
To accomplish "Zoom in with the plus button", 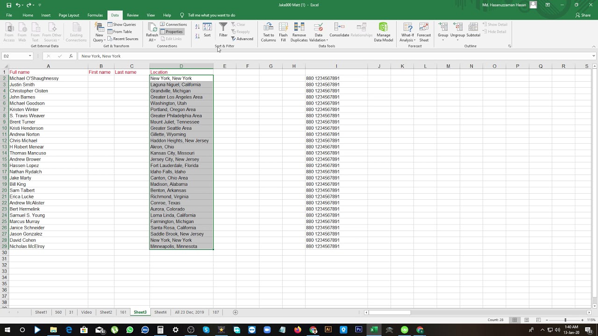I will click(x=582, y=320).
